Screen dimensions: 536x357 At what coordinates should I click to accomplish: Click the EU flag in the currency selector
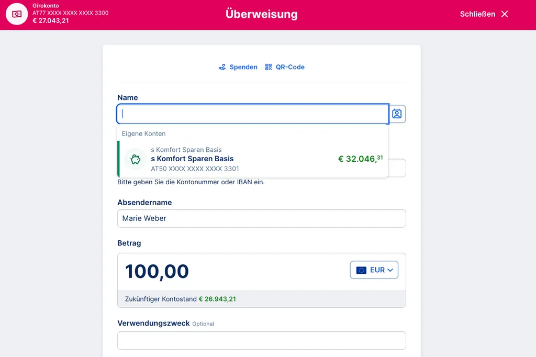tap(361, 270)
